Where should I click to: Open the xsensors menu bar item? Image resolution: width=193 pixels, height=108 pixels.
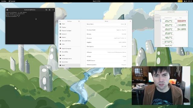[x=157, y=14]
